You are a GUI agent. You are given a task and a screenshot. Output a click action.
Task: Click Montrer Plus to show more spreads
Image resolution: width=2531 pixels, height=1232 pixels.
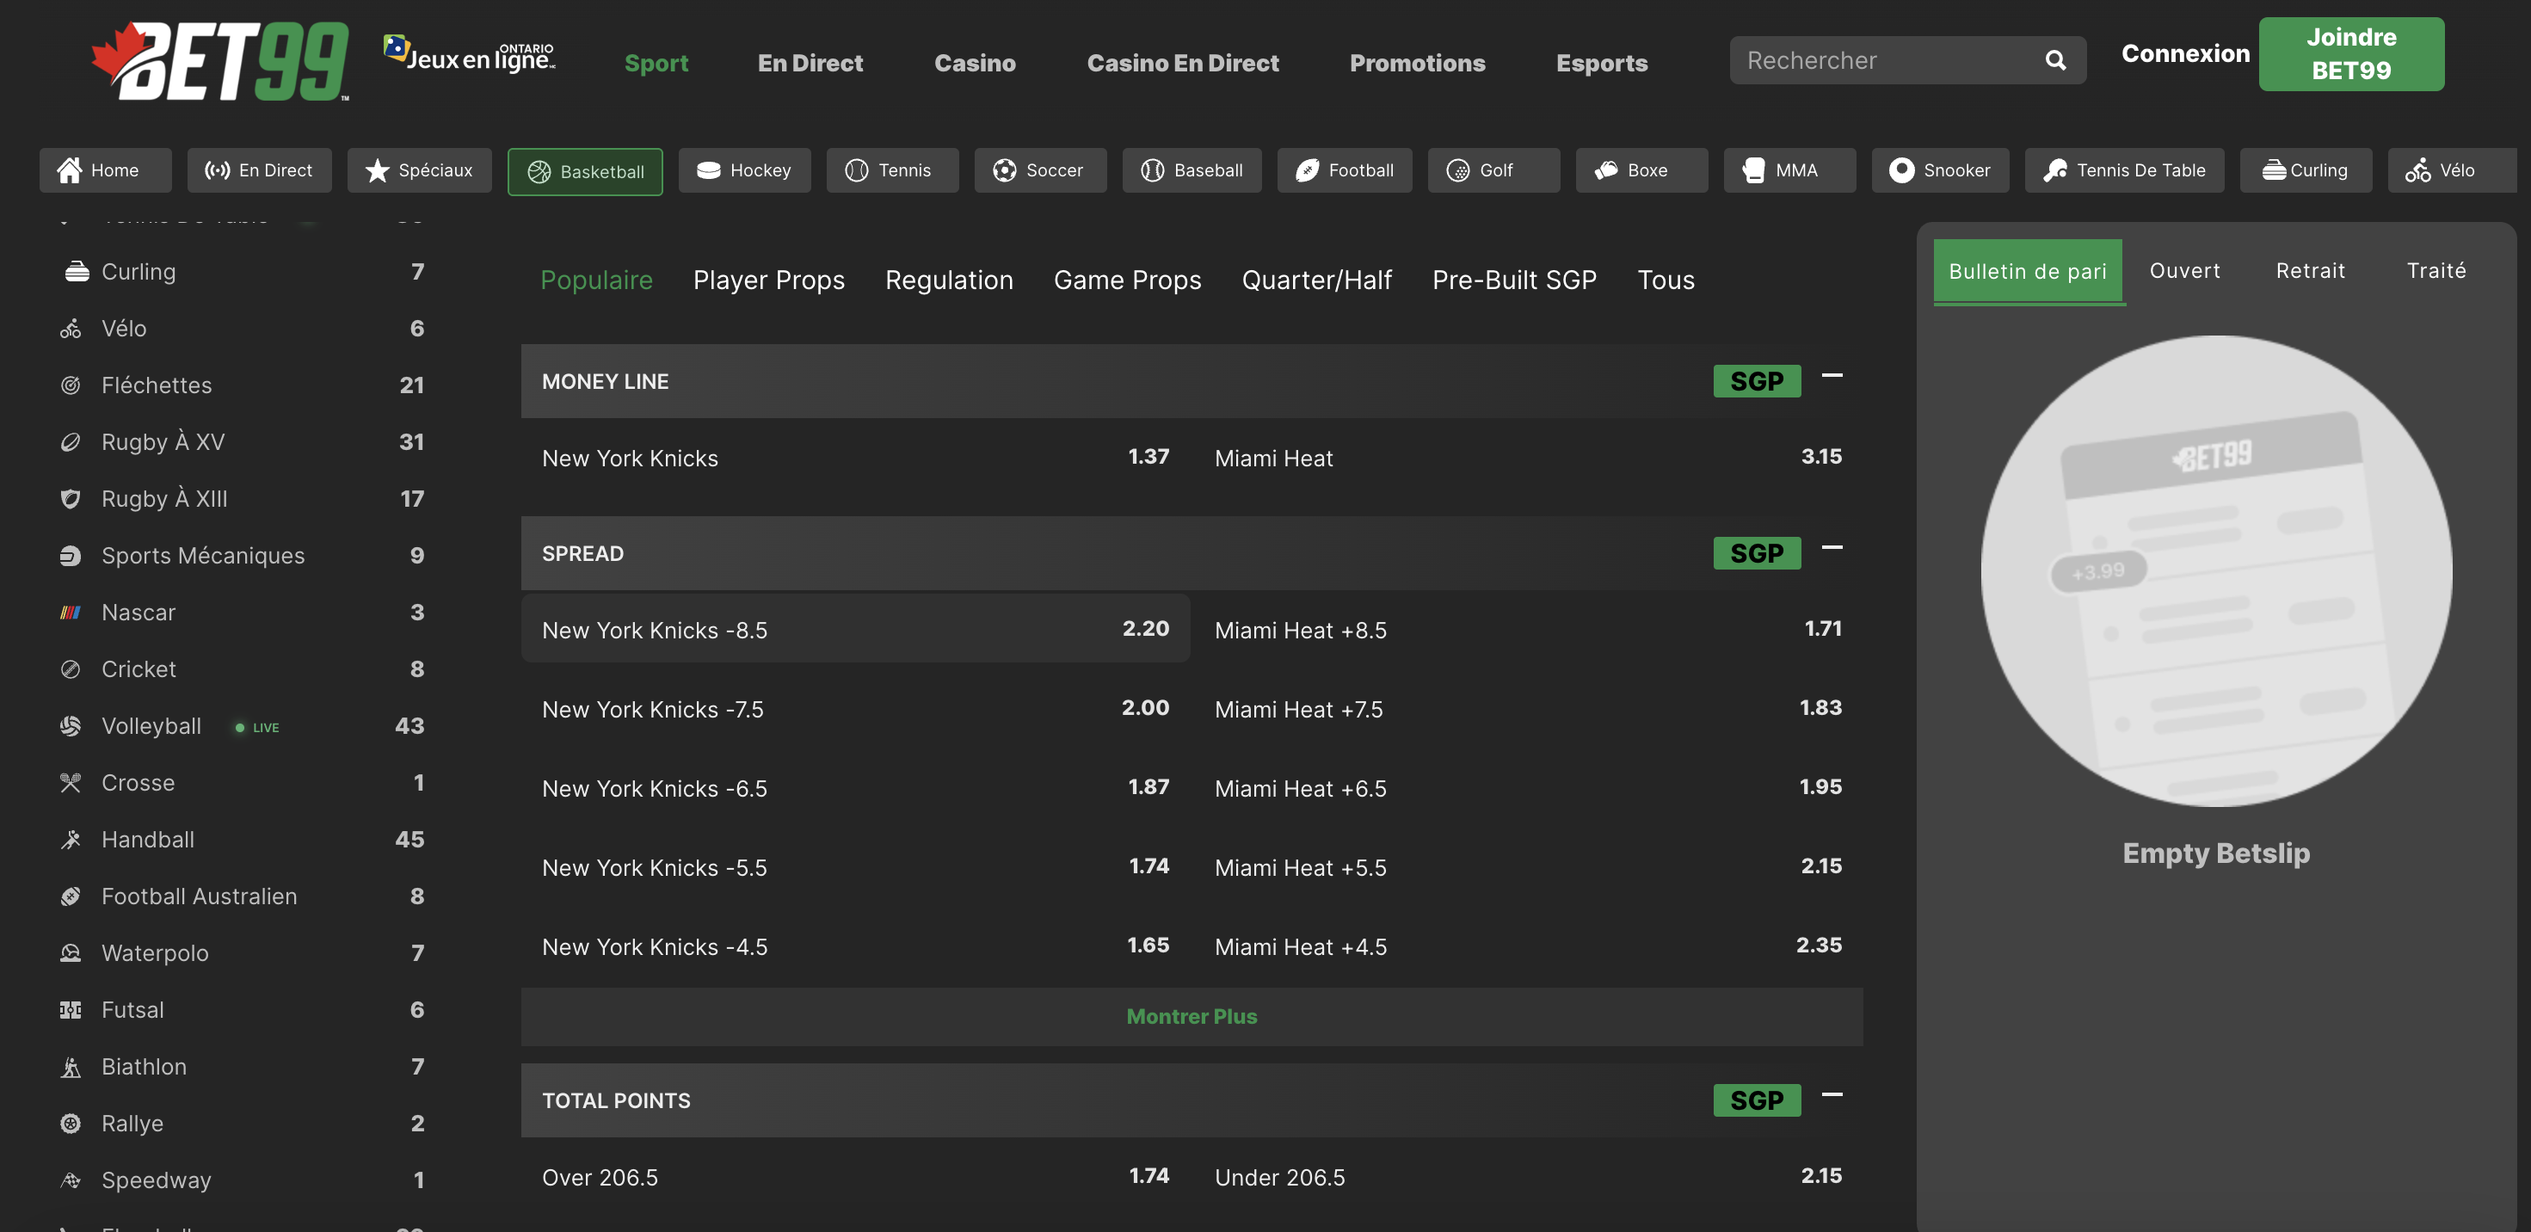1191,1017
